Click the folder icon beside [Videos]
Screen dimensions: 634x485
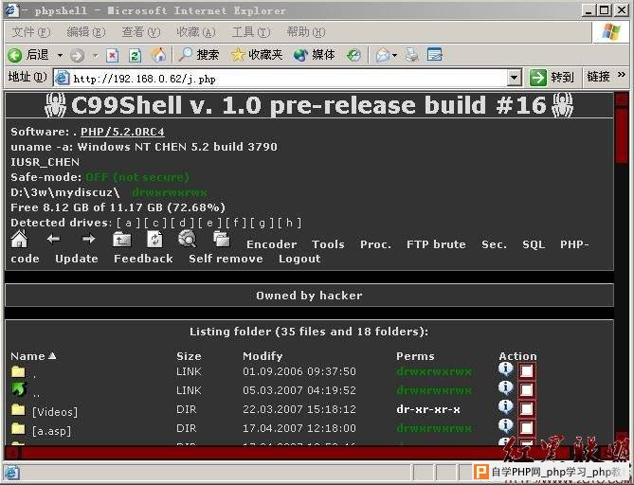click(18, 409)
